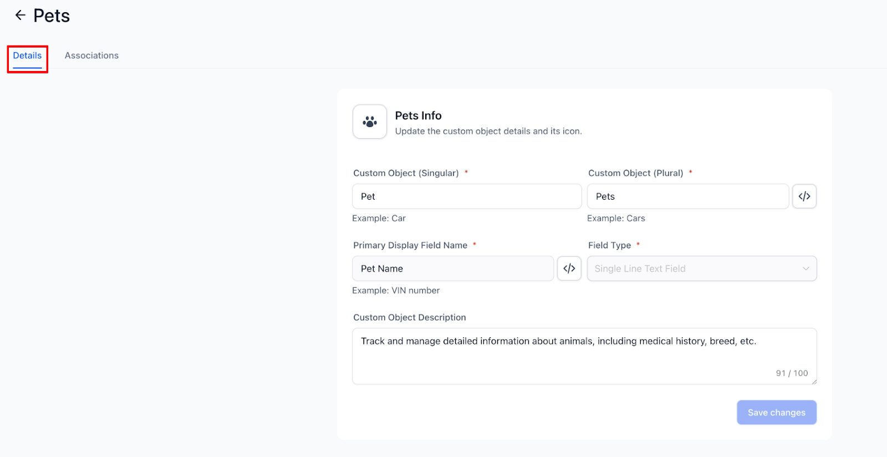Click the back arrow beside Pets
Image resolution: width=887 pixels, height=457 pixels.
pyautogui.click(x=21, y=16)
